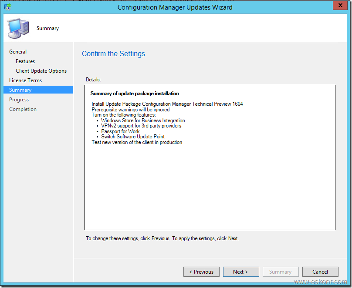Click the Switch Software Update Point line
This screenshot has height=288, width=352.
coord(133,137)
